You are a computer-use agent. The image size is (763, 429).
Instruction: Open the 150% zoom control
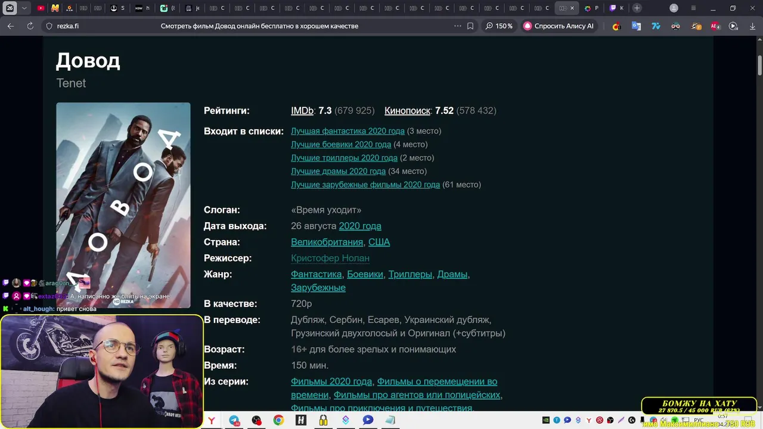pos(499,26)
